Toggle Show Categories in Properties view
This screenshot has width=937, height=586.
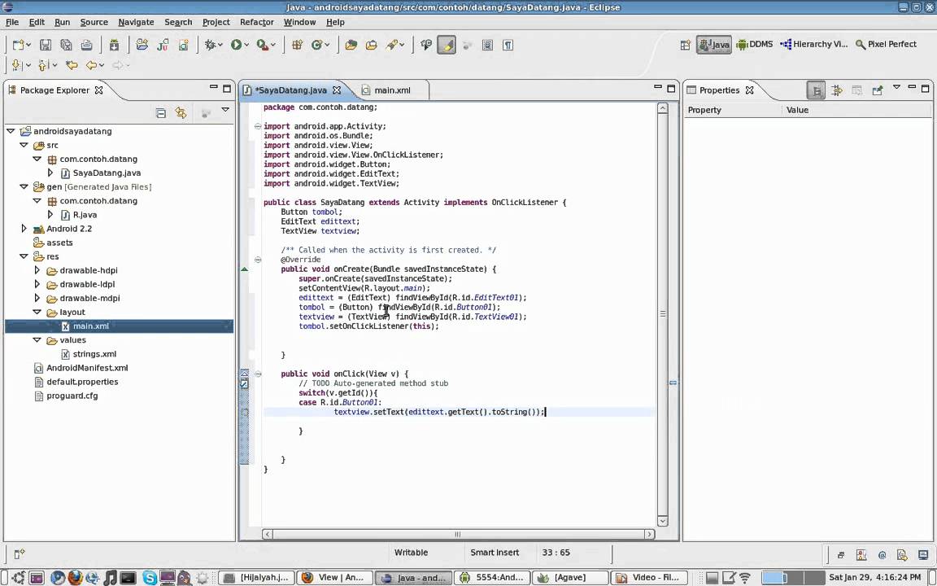pos(816,90)
